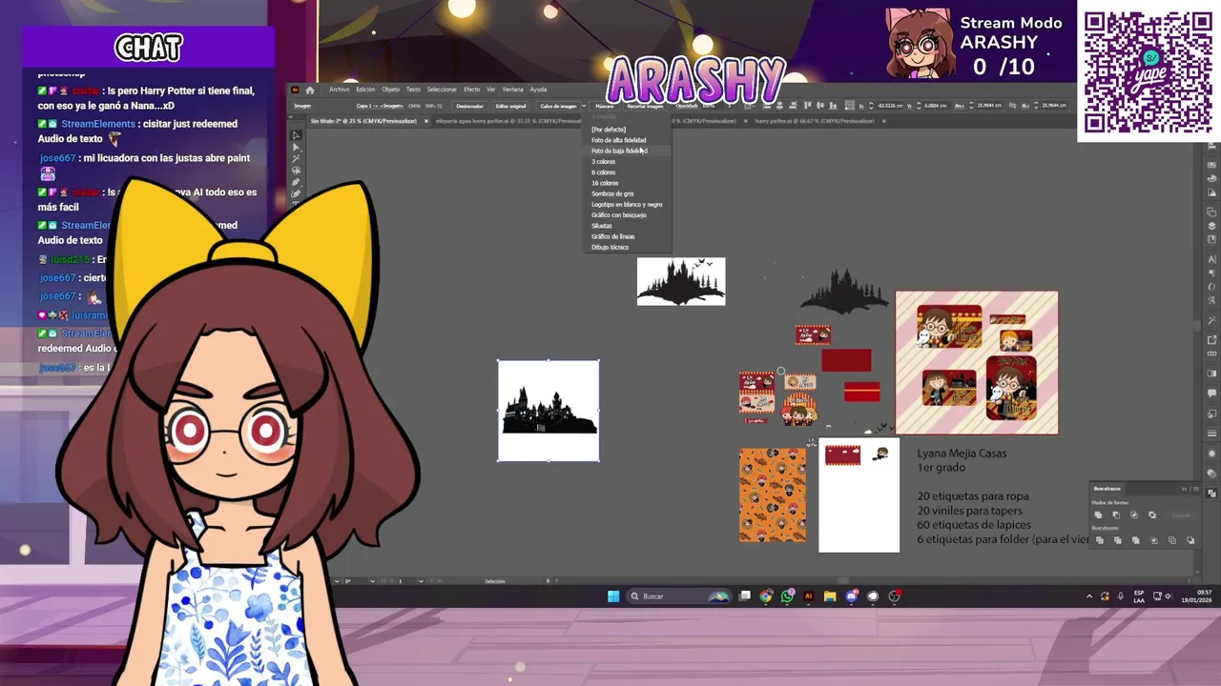Click the reference point grid icon
1221x686 pixels.
click(849, 106)
